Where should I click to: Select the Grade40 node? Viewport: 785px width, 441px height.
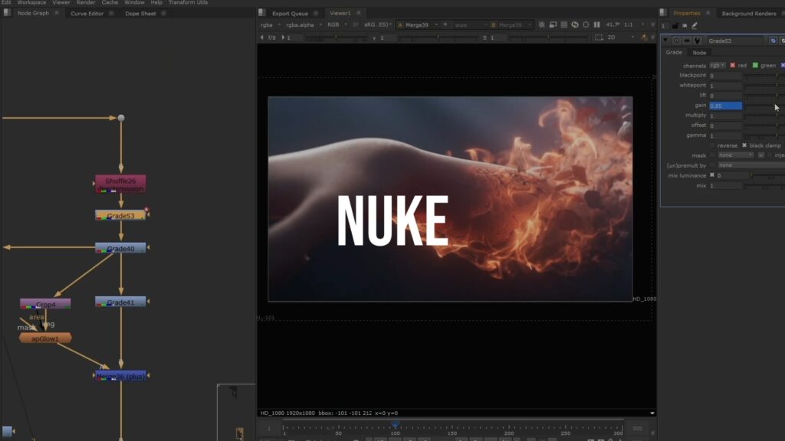pos(120,248)
